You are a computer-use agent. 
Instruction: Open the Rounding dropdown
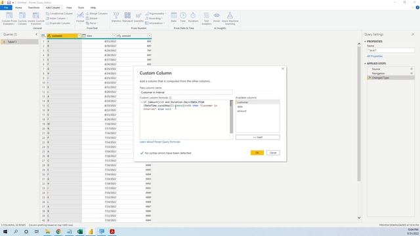(154, 18)
